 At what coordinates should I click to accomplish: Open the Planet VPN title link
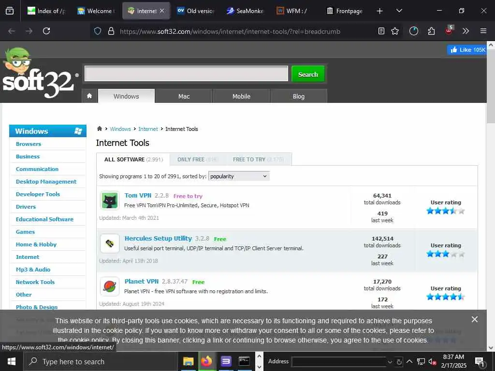pyautogui.click(x=142, y=281)
